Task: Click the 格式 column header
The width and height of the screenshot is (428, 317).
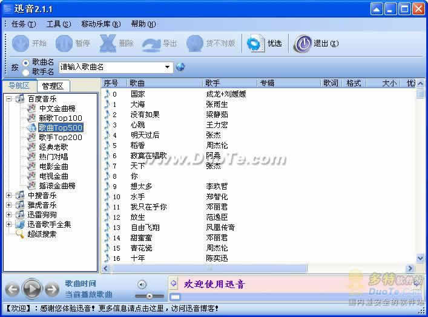Action: coord(354,83)
